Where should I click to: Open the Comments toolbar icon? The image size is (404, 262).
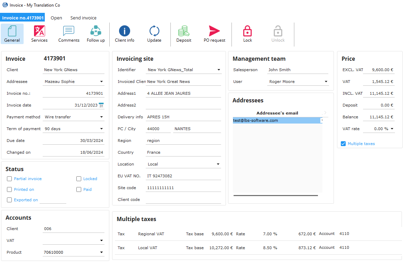69,34
